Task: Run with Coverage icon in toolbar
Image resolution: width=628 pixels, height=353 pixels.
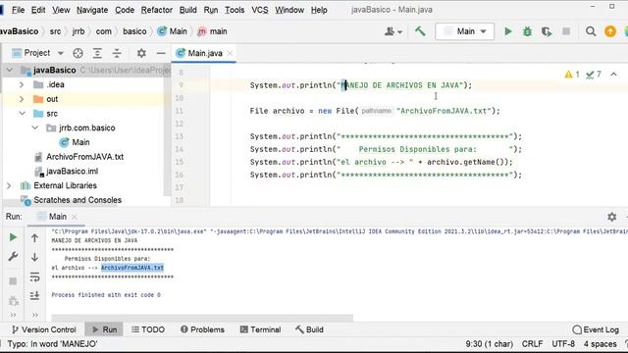Action: [x=547, y=31]
